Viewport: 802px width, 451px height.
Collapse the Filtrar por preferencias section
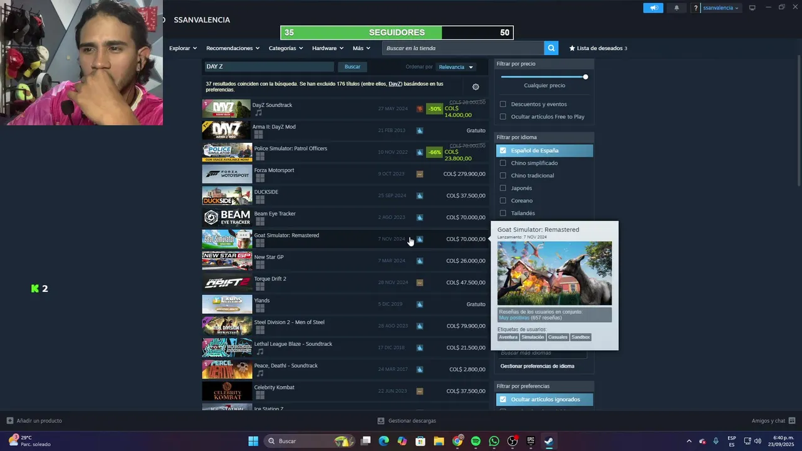click(544, 386)
